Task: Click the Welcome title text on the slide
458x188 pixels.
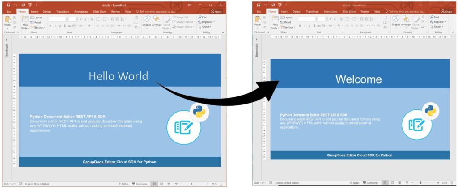Action: (x=359, y=79)
